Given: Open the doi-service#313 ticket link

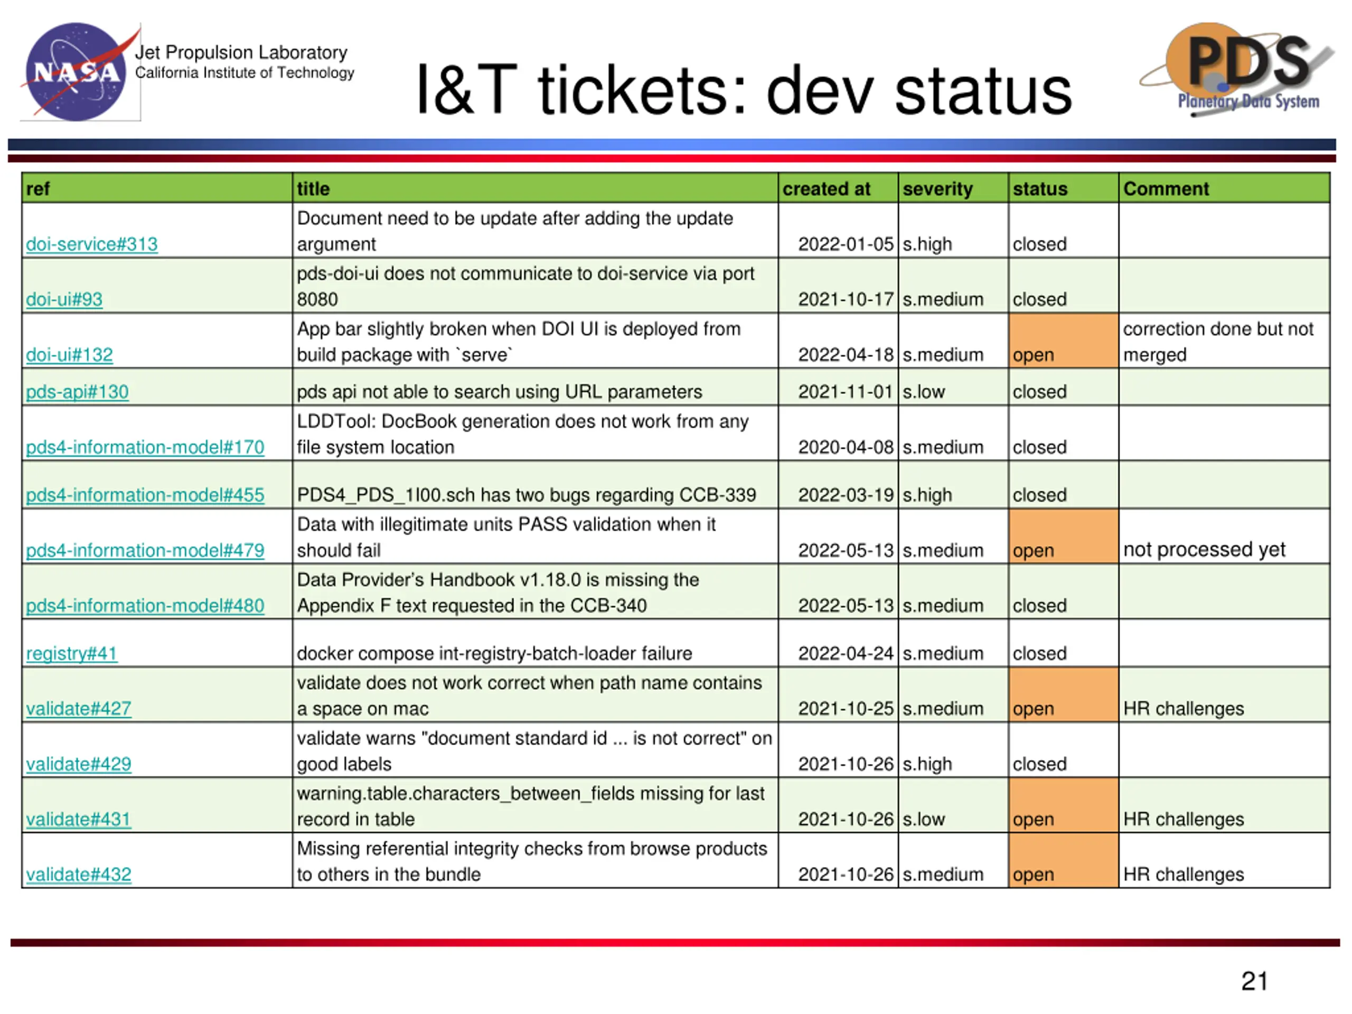Looking at the screenshot, I should point(92,244).
